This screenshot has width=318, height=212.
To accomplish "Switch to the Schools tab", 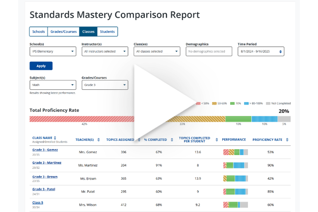I will coord(38,32).
